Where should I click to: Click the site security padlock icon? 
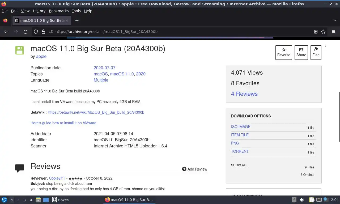(43, 32)
